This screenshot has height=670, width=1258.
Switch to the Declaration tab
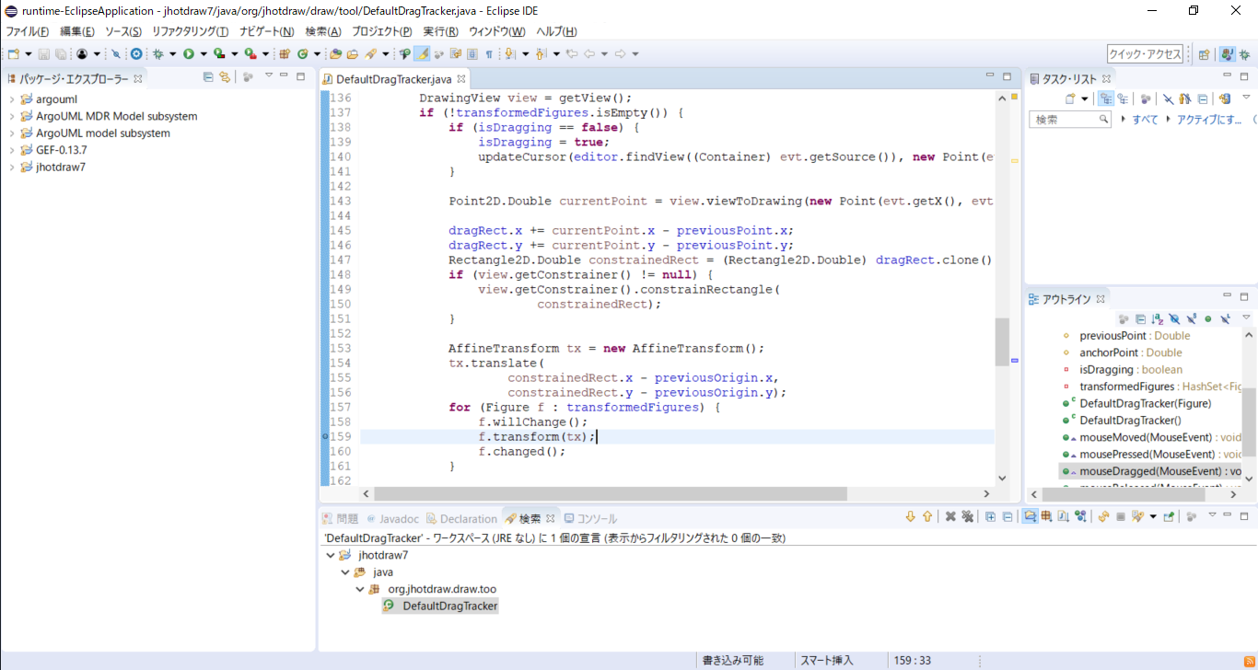(461, 518)
